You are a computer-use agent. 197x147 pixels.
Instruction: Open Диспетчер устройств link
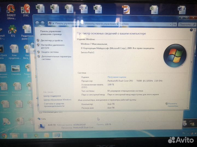click(x=52, y=41)
